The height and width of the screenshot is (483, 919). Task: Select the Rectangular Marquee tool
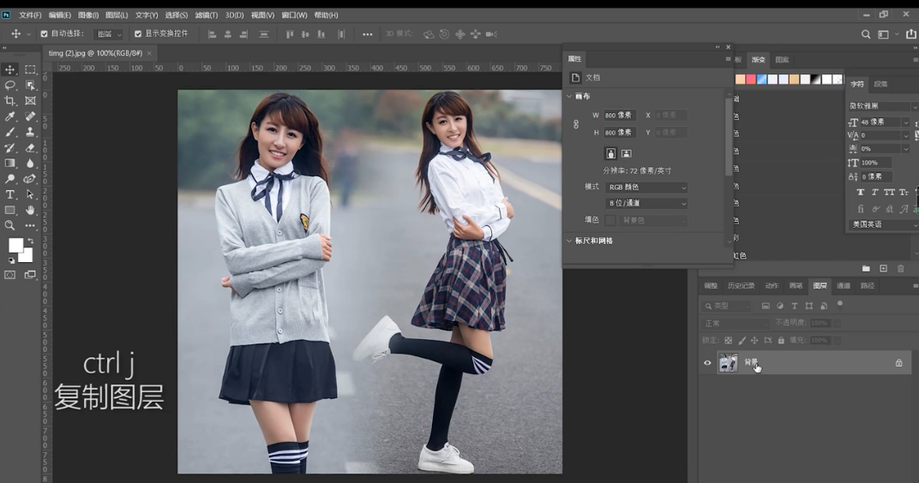(31, 69)
